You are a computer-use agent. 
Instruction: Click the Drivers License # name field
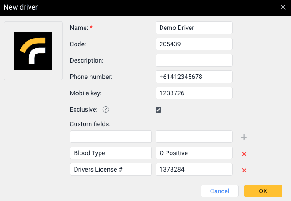pyautogui.click(x=111, y=169)
